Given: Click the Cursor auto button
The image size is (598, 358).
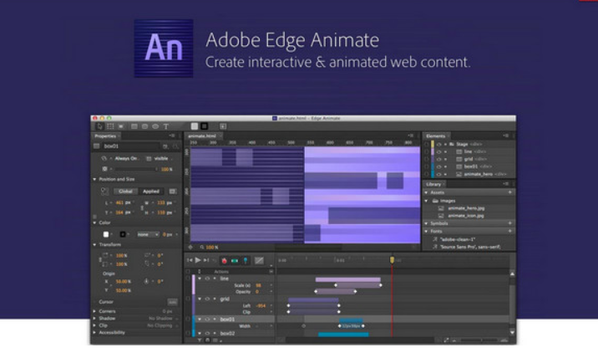Looking at the screenshot, I should pos(172,302).
